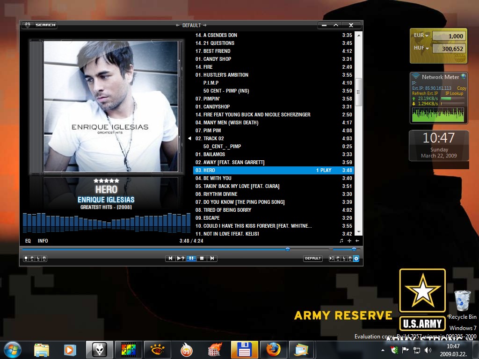Screen dimensions: 479x359
Task: Click the left arrow before DEFAULT in title bar
Action: 177,25
